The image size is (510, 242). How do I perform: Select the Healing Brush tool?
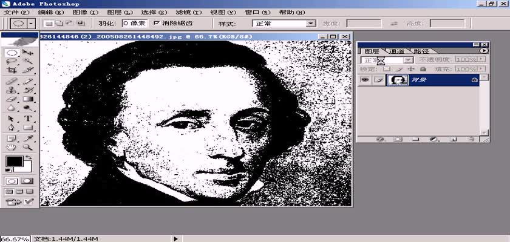(12, 81)
